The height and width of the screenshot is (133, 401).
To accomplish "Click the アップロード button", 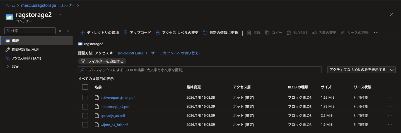I will (x=137, y=33).
